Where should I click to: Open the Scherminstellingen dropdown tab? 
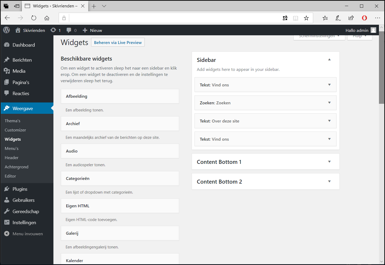(319, 37)
